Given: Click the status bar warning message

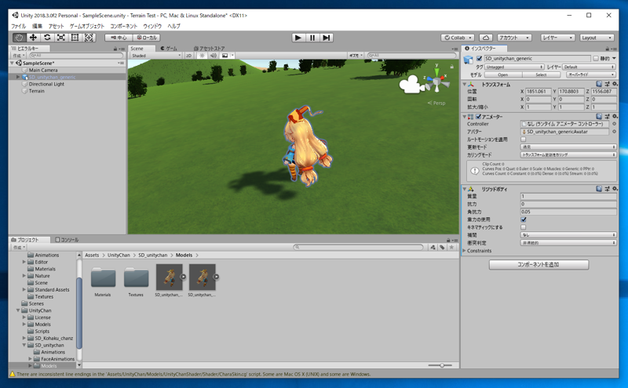Looking at the screenshot, I should 194,375.
